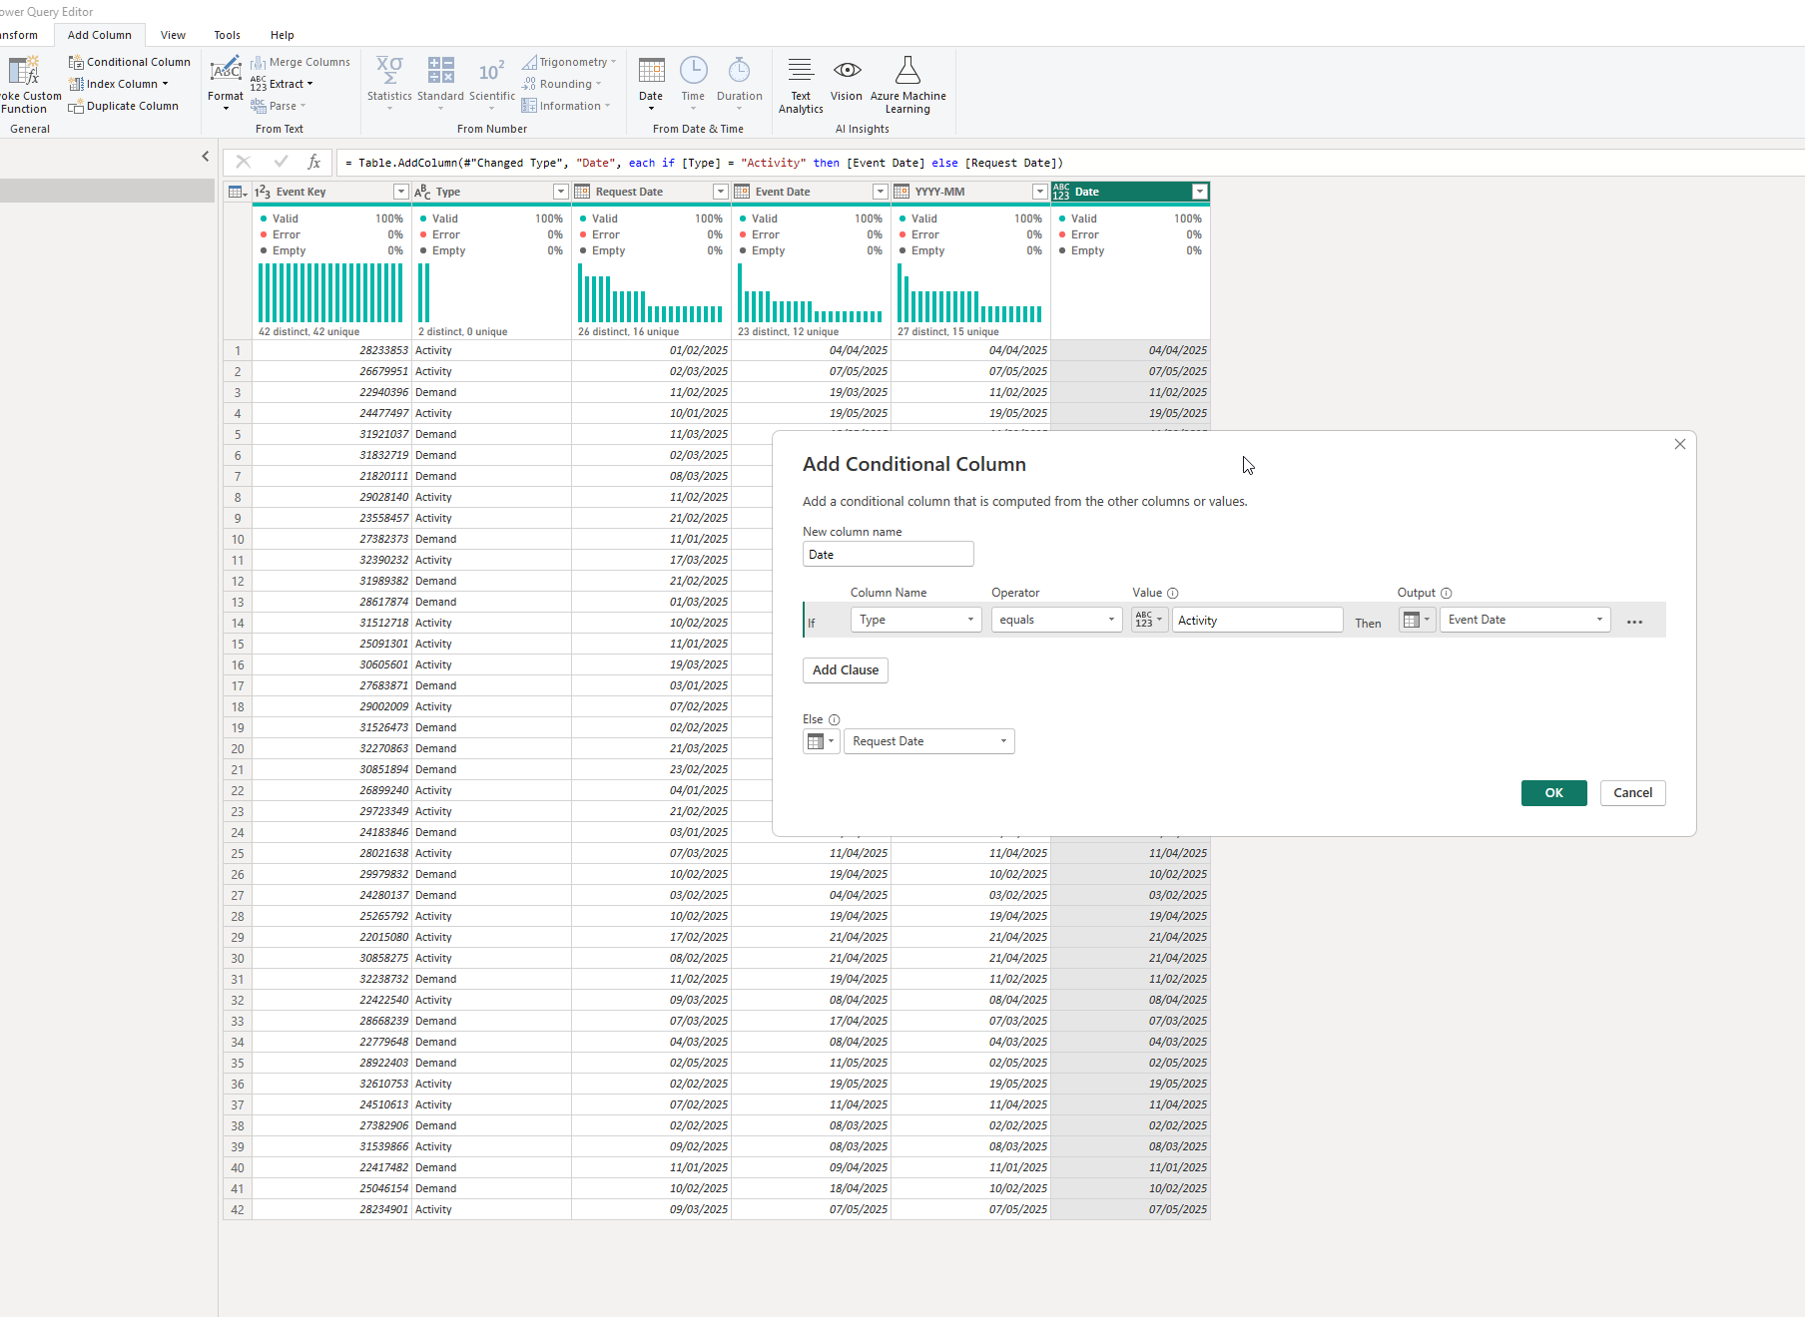Click the OK button in the dialog
The height and width of the screenshot is (1317, 1805).
(x=1553, y=793)
